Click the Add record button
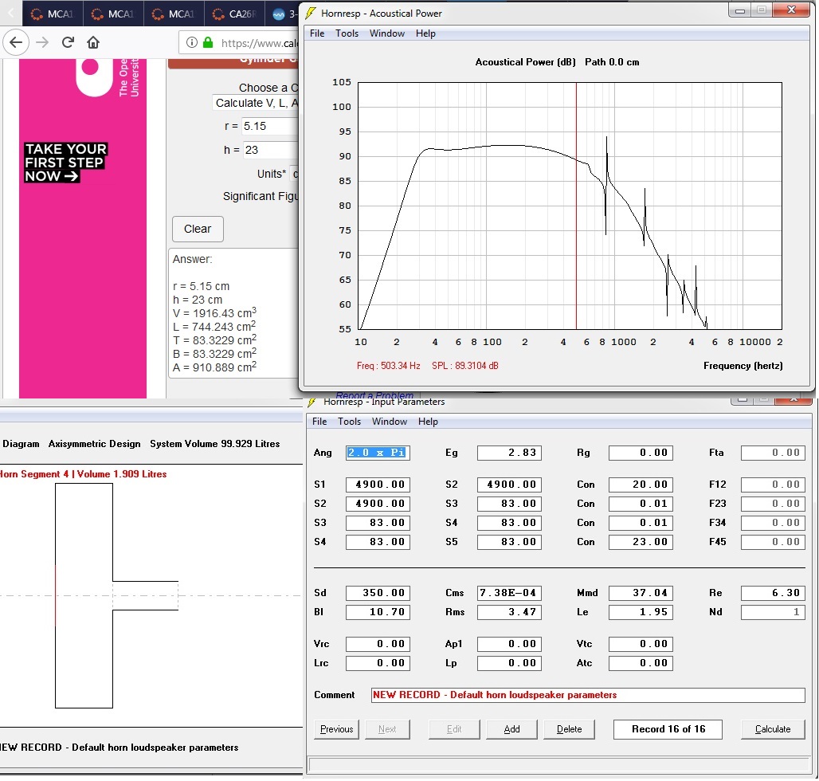The height and width of the screenshot is (781, 819). (x=511, y=729)
